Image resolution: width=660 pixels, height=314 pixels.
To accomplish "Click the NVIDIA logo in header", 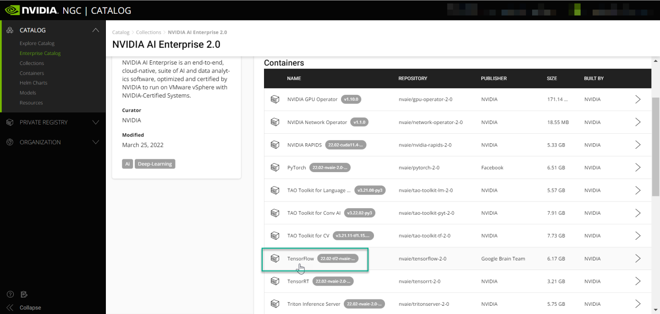I will click(31, 10).
